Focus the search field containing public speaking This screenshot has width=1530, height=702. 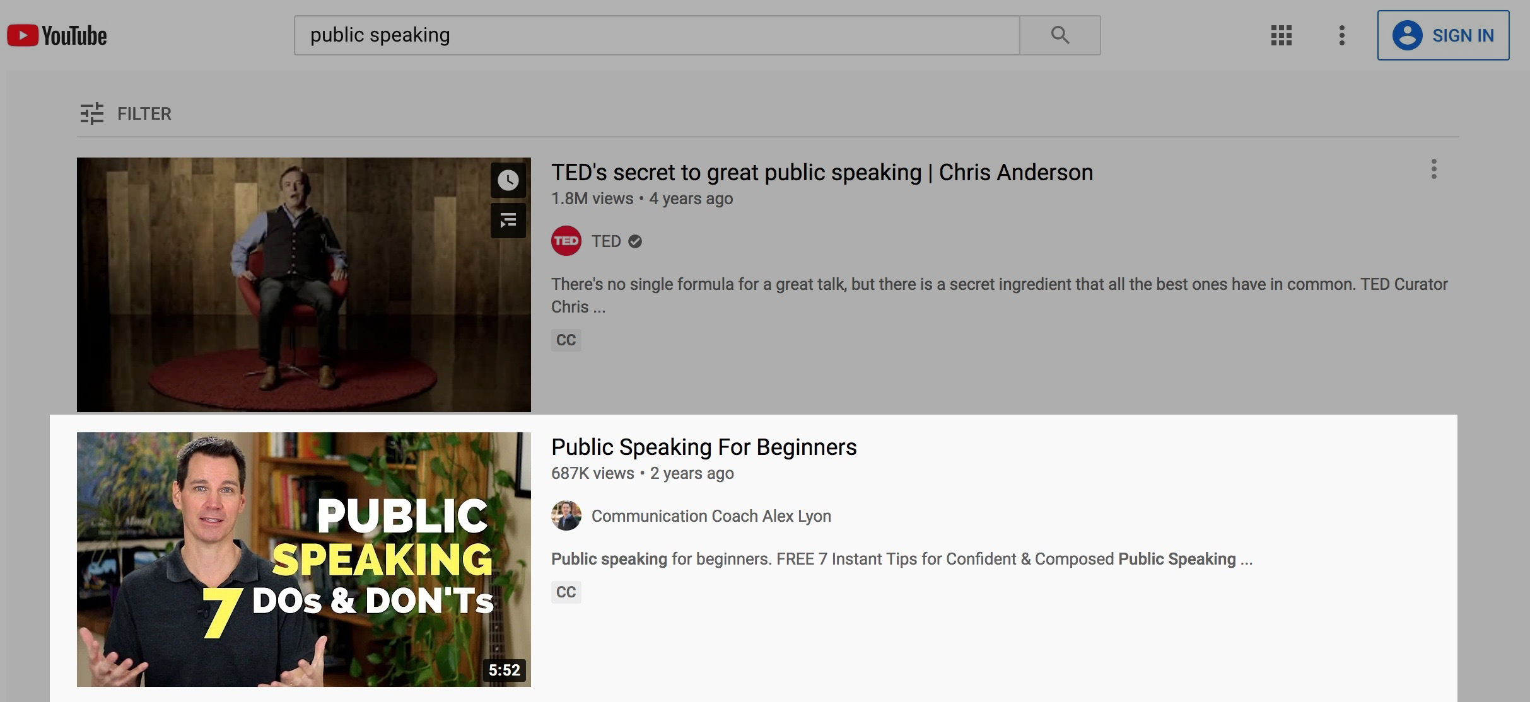(657, 35)
